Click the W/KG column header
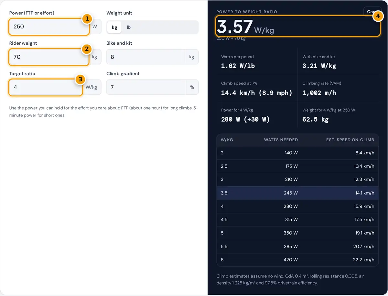This screenshot has width=388, height=296. 227,140
